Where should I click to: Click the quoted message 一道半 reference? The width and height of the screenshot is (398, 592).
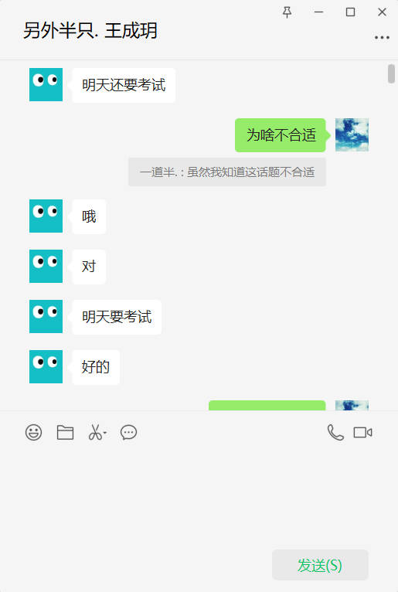(227, 172)
